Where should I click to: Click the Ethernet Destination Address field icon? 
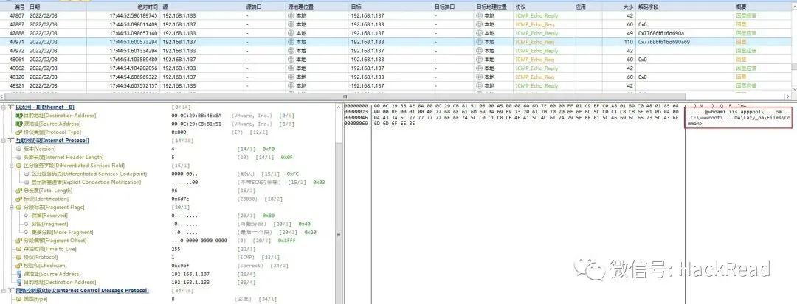(18, 116)
